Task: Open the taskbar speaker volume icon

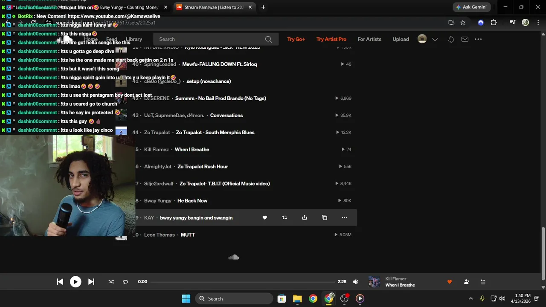Action: pos(502,298)
